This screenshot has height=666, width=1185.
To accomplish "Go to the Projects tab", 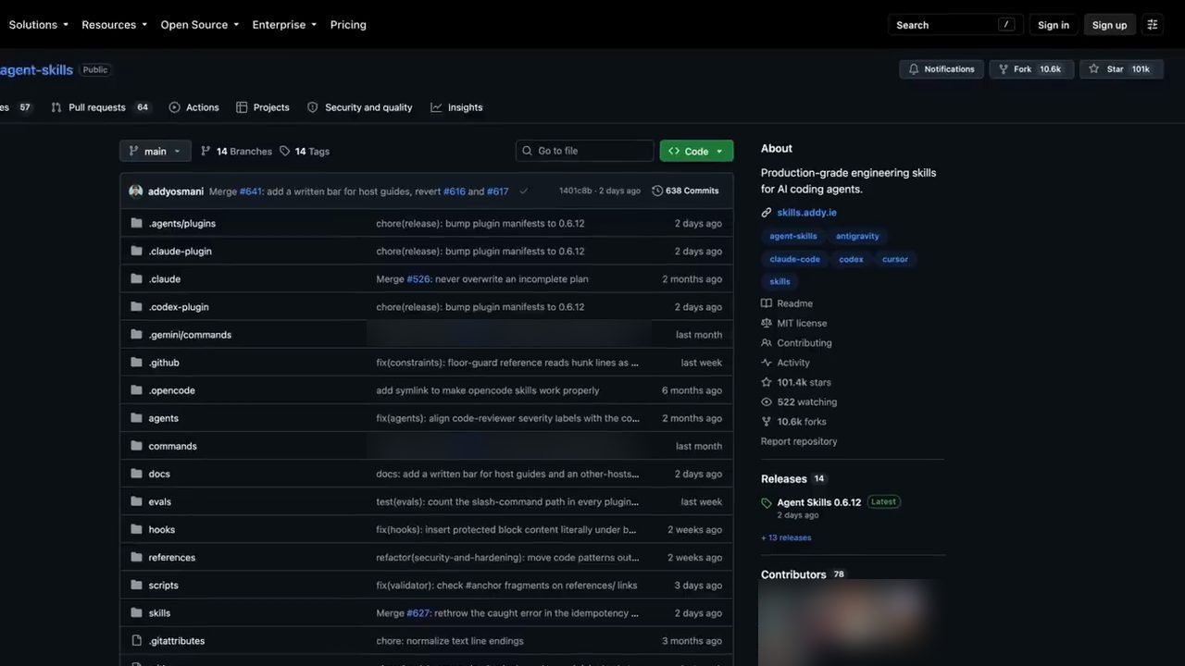I will [263, 107].
